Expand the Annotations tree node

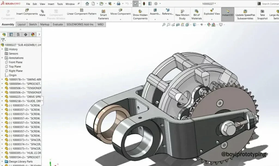coord(2,58)
